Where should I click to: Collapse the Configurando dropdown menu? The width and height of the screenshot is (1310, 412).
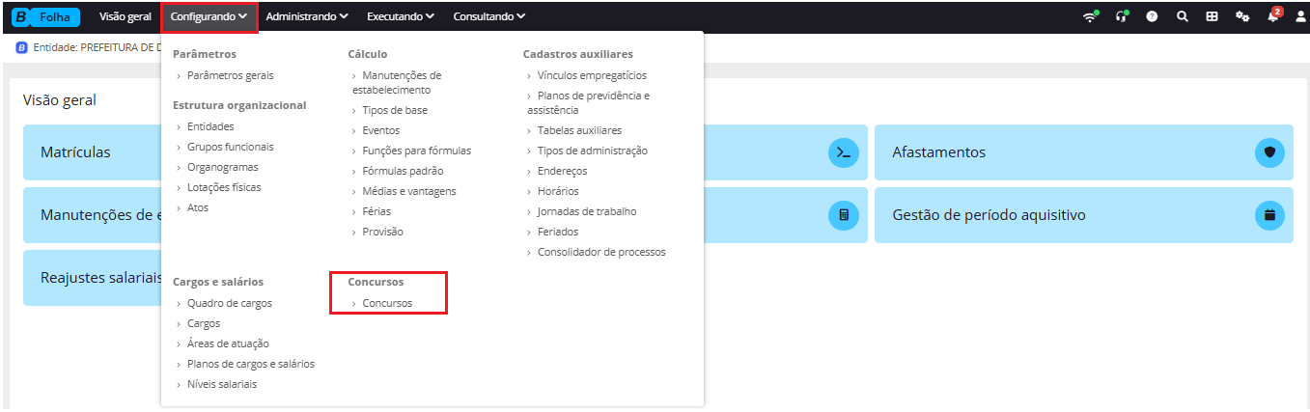click(x=209, y=16)
